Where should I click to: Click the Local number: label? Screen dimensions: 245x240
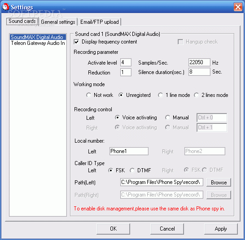pyautogui.click(x=89, y=141)
